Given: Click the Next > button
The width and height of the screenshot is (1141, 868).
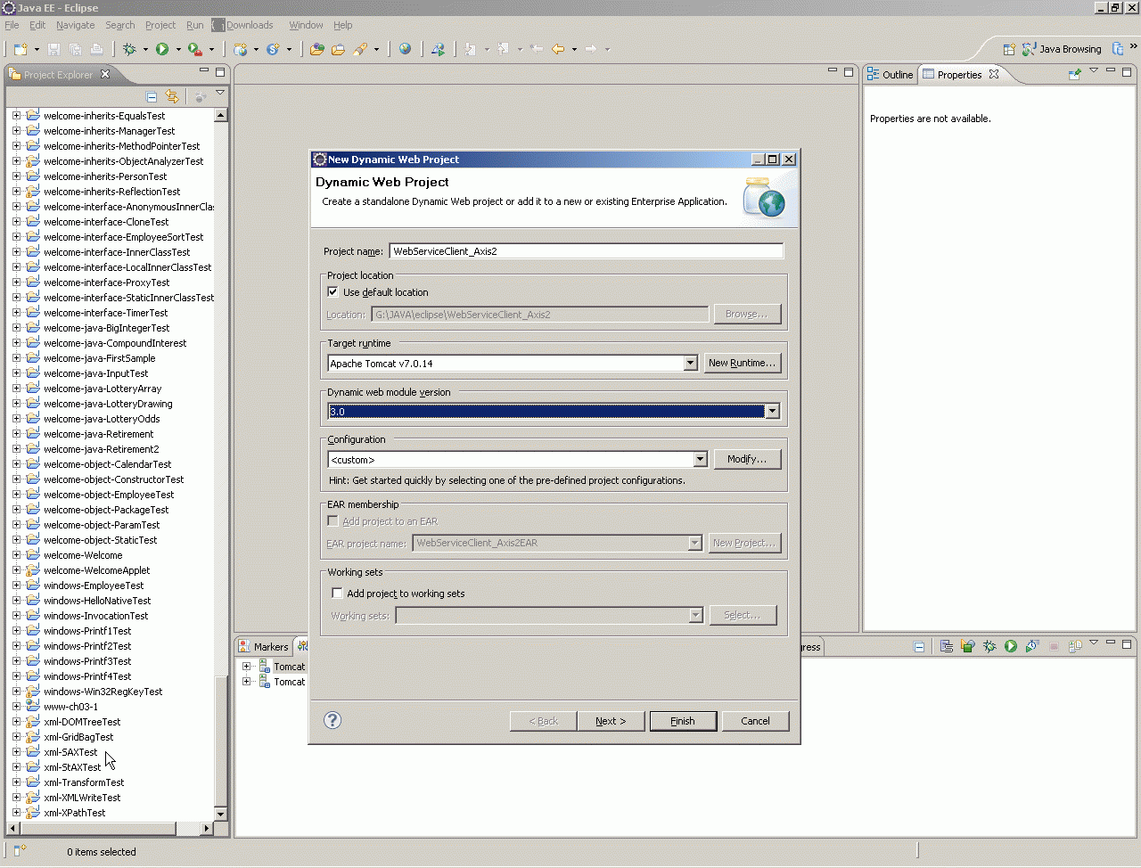Looking at the screenshot, I should [x=611, y=721].
